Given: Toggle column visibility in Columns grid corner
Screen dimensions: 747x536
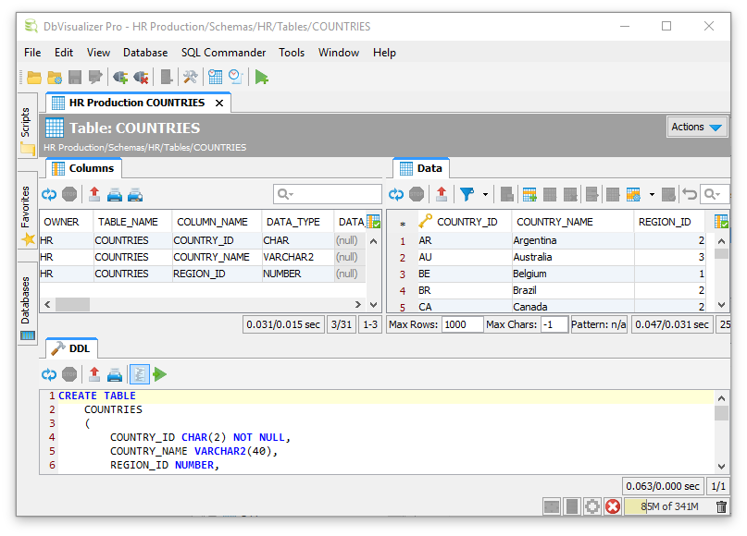Looking at the screenshot, I should (x=374, y=222).
